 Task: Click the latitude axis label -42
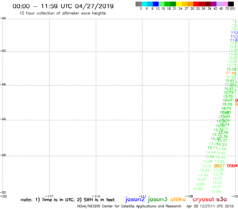point(3,50)
